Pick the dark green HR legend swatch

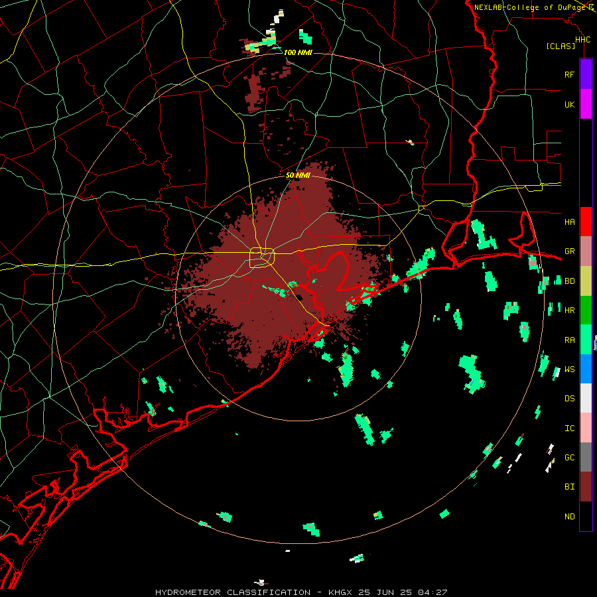[x=586, y=310]
